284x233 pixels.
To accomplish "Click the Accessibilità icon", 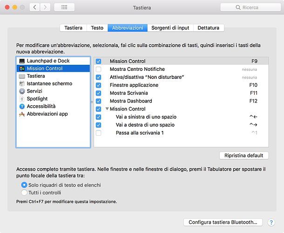I will pos(22,106).
